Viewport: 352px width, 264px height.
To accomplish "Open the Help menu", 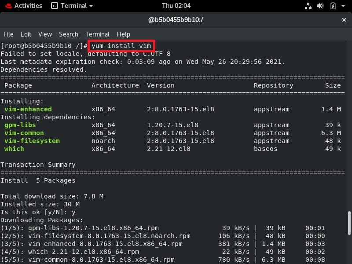I will (123, 34).
